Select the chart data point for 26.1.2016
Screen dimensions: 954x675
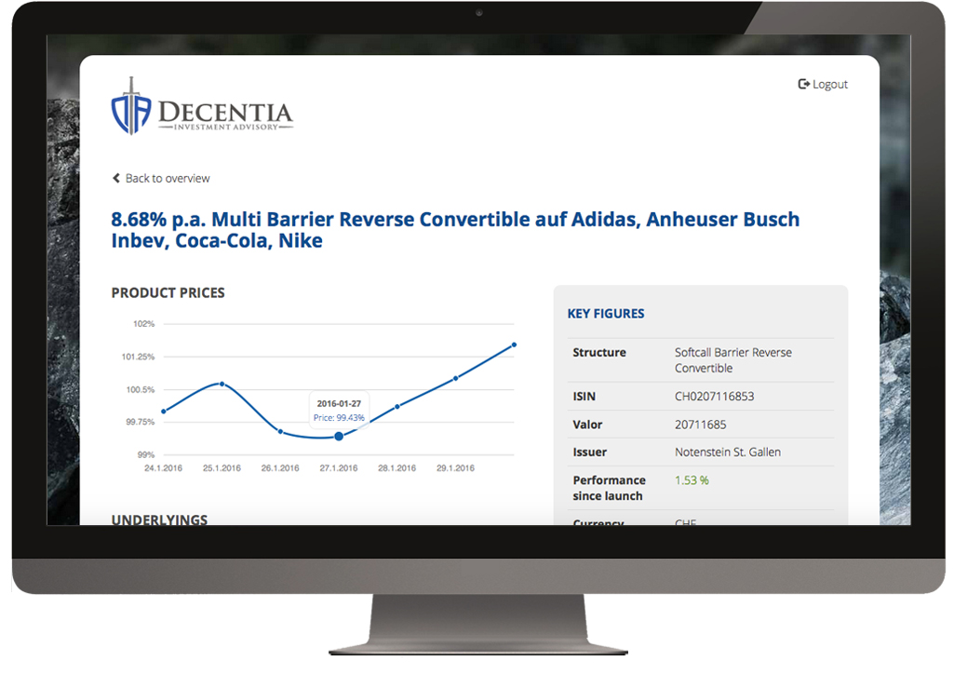[280, 431]
